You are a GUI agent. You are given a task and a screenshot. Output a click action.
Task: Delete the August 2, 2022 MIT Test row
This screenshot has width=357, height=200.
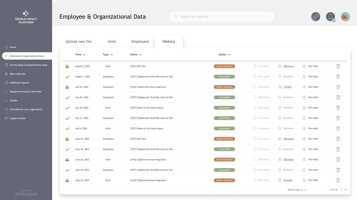[338, 66]
